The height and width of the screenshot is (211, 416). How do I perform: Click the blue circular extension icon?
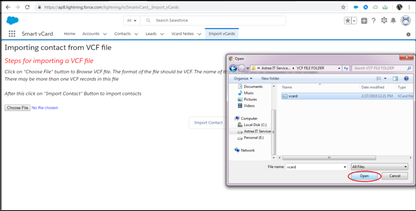click(366, 7)
